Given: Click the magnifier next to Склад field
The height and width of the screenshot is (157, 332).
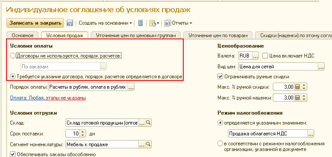Looking at the screenshot, I should pyautogui.click(x=148, y=122).
